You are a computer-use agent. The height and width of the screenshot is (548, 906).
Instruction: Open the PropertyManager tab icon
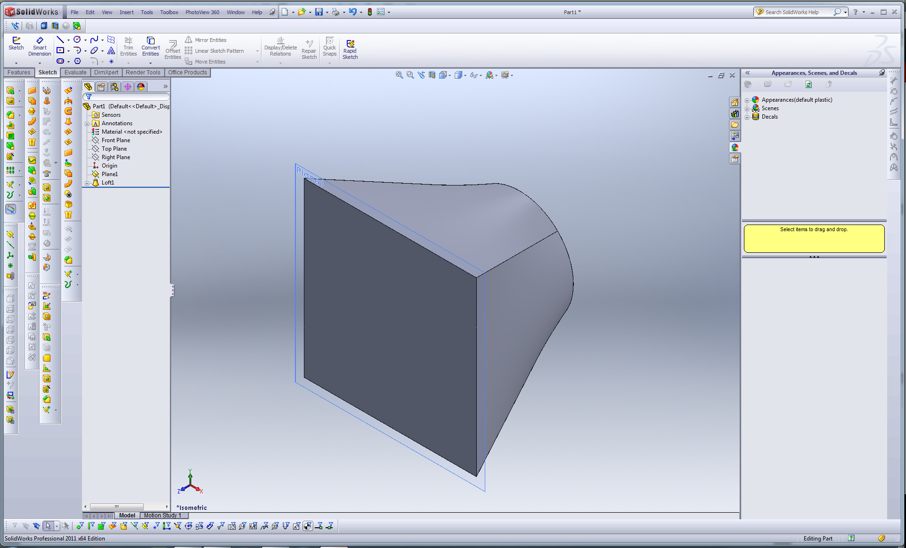pyautogui.click(x=101, y=87)
